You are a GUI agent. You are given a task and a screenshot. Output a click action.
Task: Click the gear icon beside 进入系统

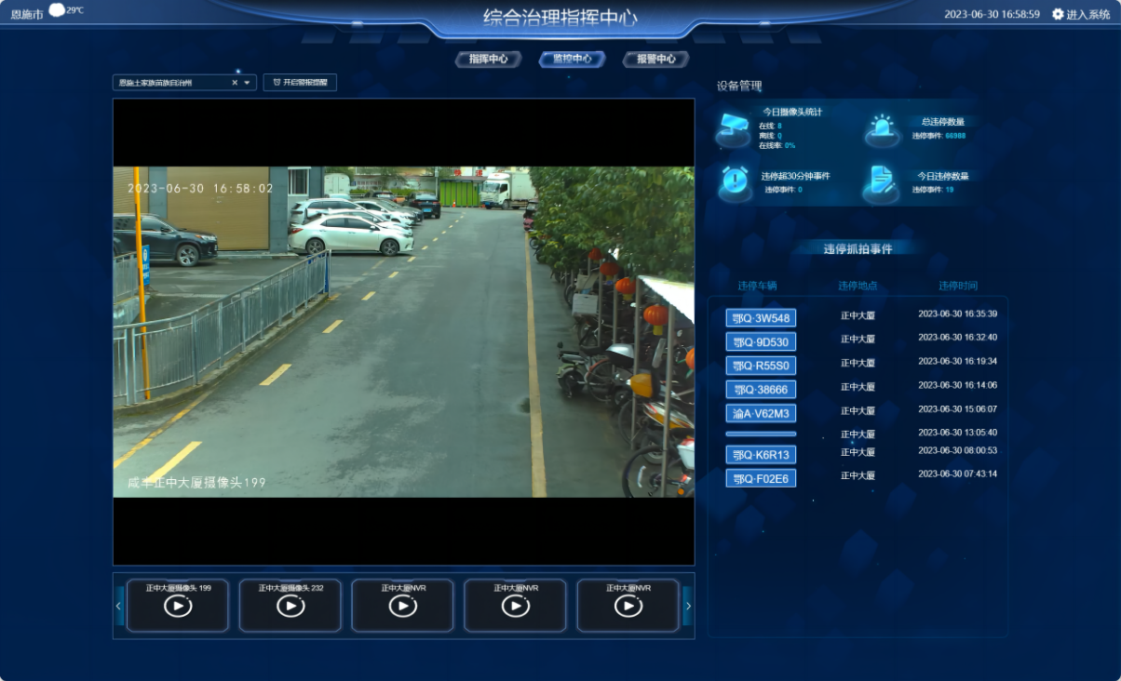[x=1058, y=14]
